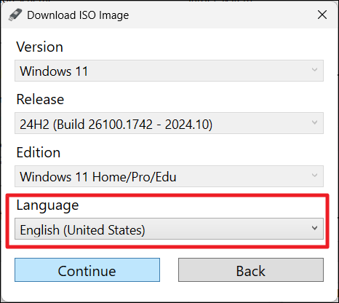The width and height of the screenshot is (339, 303).
Task: Click the Rufus USB drive icon in title bar
Action: 15,15
